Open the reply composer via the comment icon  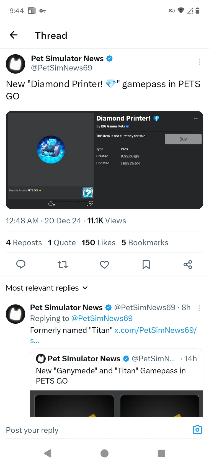coord(21,265)
